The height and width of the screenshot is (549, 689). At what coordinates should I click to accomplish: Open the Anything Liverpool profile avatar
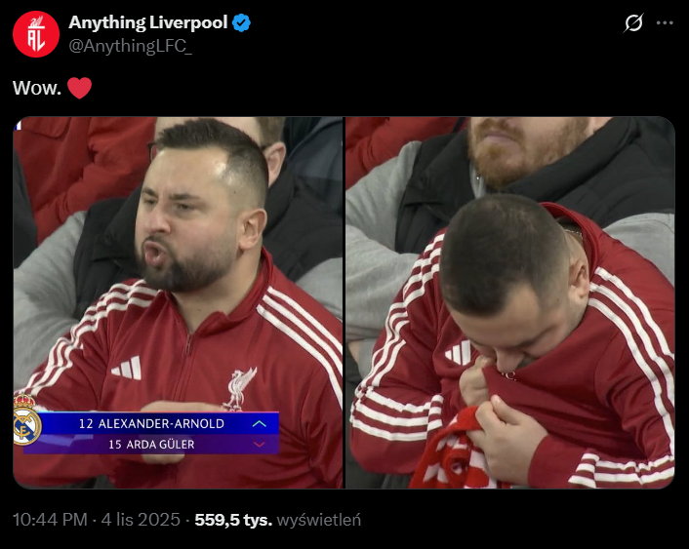coord(36,34)
